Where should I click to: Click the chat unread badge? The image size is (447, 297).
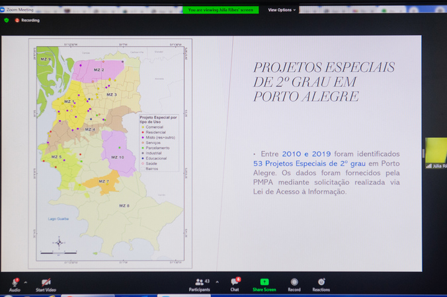coord(239,279)
